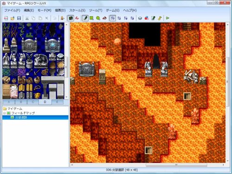This screenshot has height=174, width=232.
Task: Pick the winged dragon statue tile in palette
Action: pos(41,61)
